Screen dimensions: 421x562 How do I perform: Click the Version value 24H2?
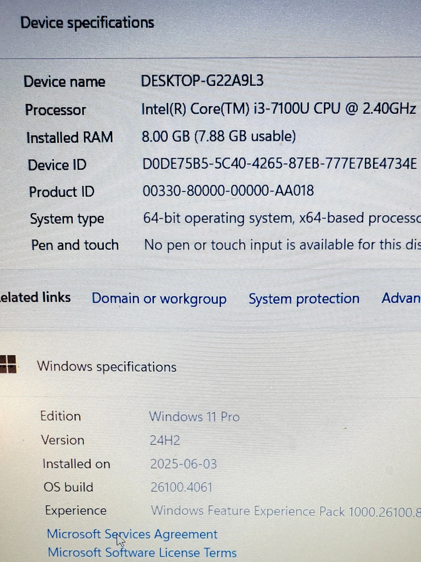(165, 441)
